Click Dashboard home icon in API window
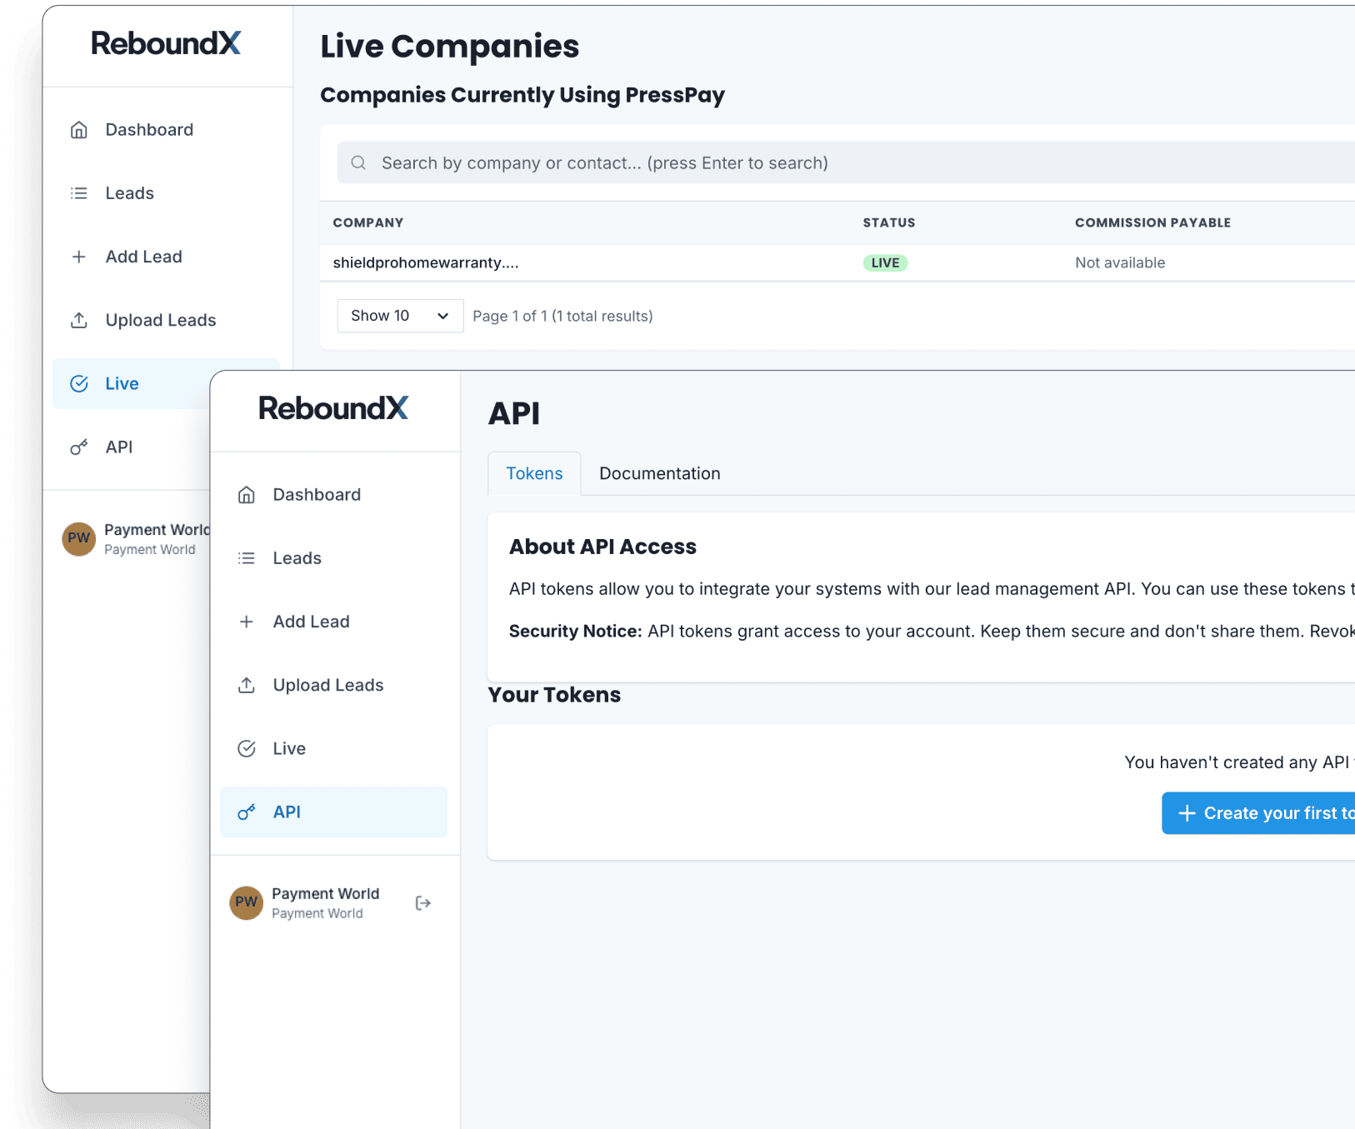This screenshot has height=1129, width=1355. point(247,495)
